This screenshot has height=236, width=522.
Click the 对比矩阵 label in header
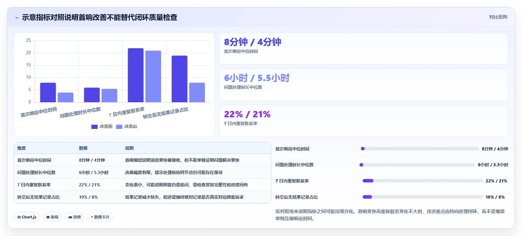(x=498, y=17)
